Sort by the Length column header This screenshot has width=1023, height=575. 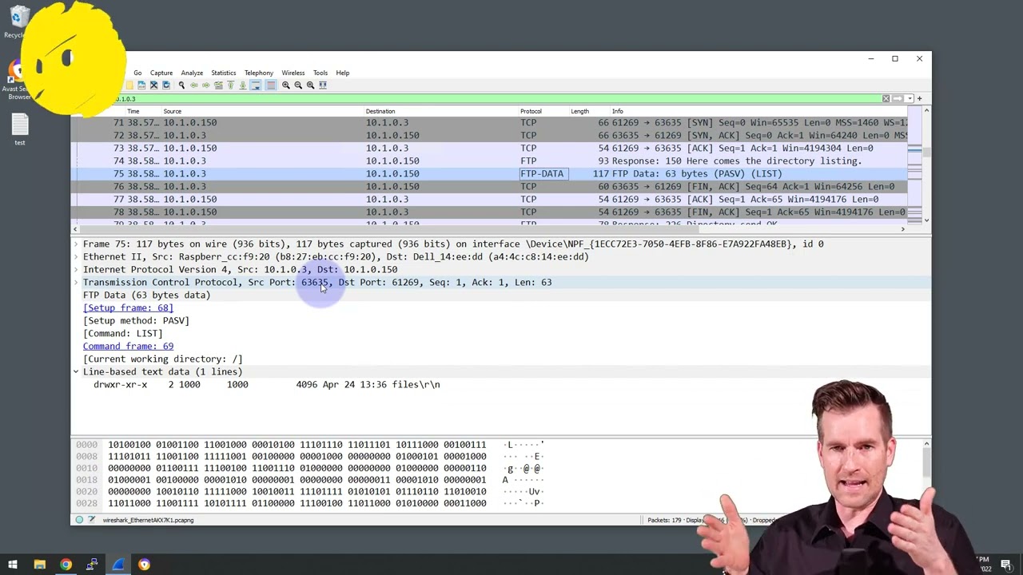click(x=579, y=112)
